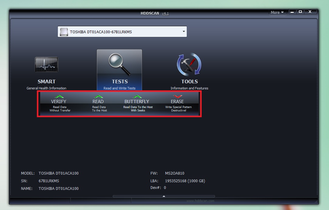Maximize the HDDScan window
Viewport: 329px width, 210px height.
pos(300,12)
